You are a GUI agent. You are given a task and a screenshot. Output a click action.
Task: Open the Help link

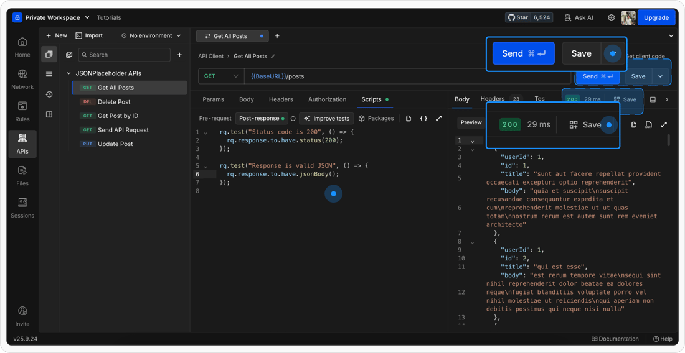(x=663, y=339)
